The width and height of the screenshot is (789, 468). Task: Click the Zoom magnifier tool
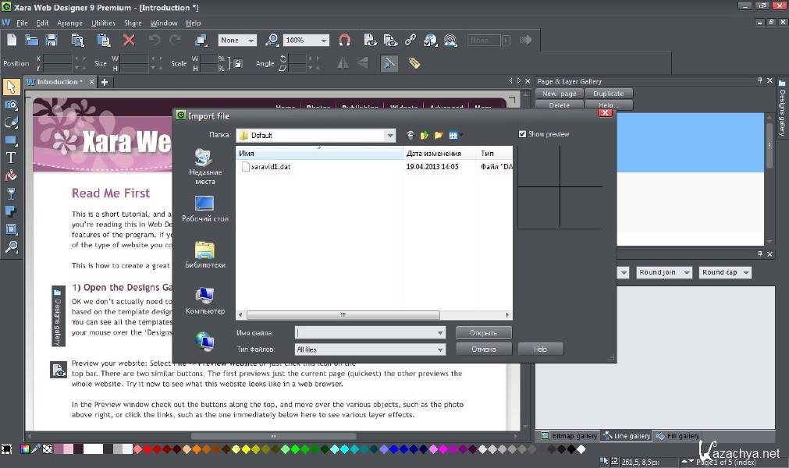point(11,247)
